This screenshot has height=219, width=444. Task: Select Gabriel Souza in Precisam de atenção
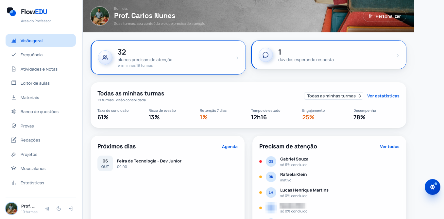(x=329, y=161)
